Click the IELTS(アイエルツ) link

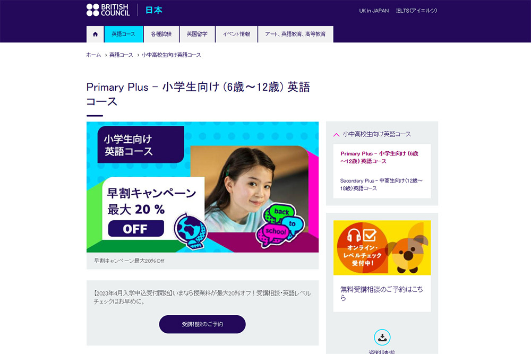(x=416, y=11)
